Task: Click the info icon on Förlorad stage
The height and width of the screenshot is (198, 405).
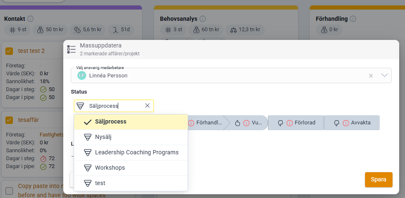Action: 289,123
